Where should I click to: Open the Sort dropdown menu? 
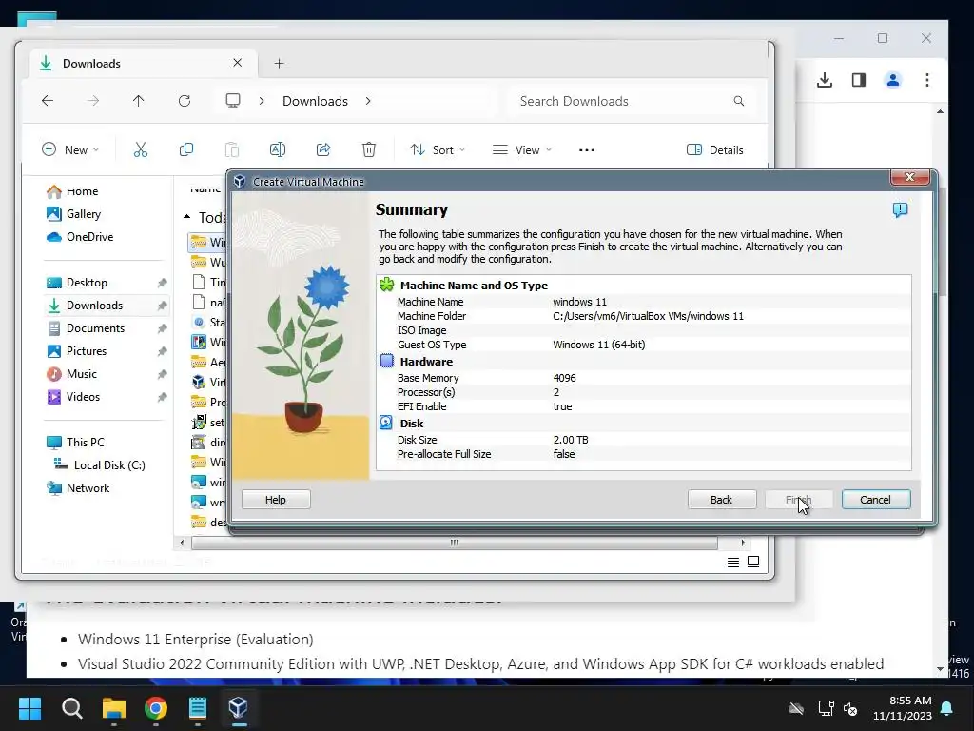438,149
